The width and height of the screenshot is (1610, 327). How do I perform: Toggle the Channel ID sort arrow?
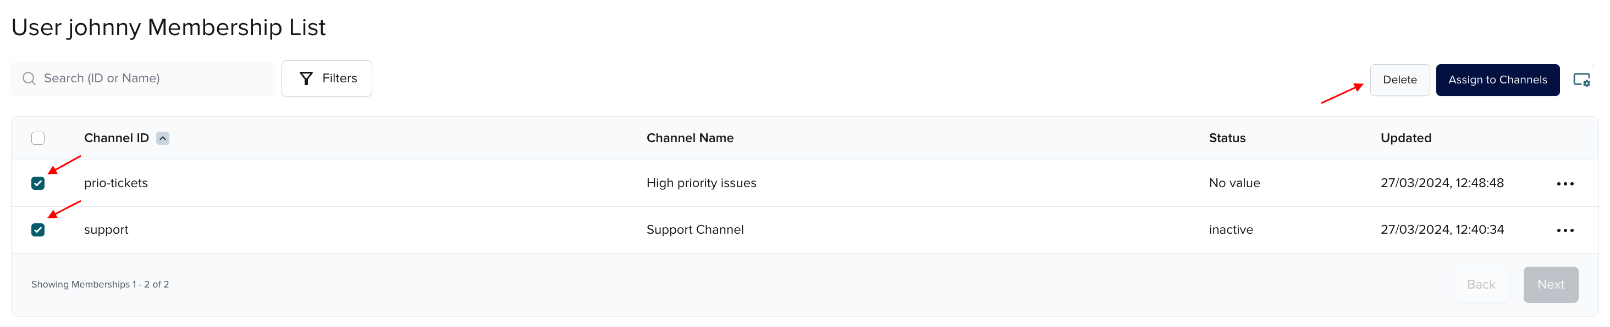pos(163,138)
